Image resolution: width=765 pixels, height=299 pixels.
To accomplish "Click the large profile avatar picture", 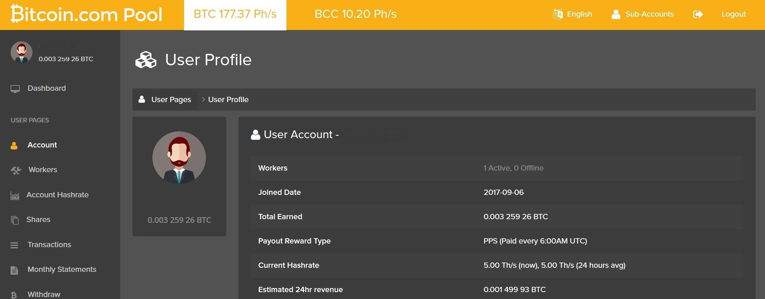I will 179,158.
